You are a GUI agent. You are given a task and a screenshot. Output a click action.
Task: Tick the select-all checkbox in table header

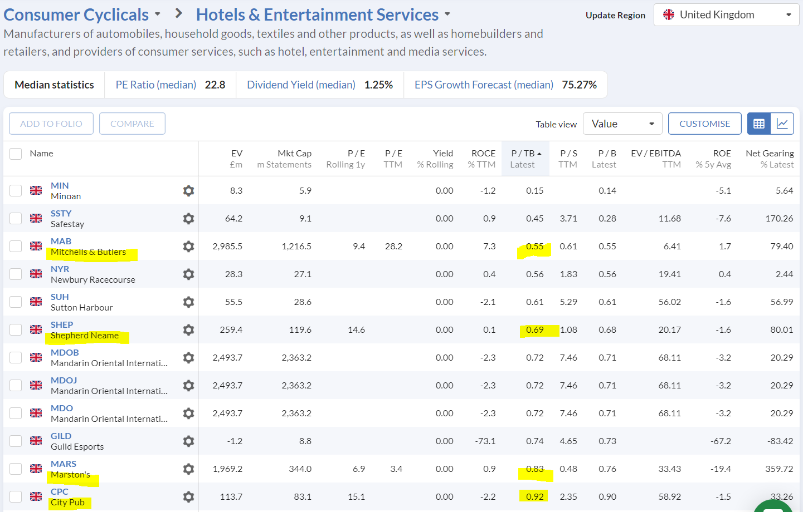point(16,154)
